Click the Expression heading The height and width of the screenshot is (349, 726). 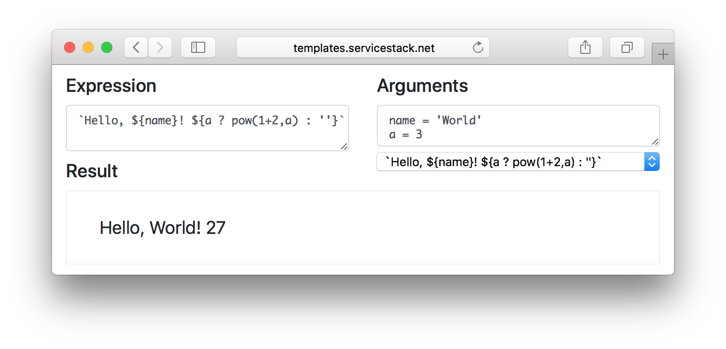coord(111,86)
